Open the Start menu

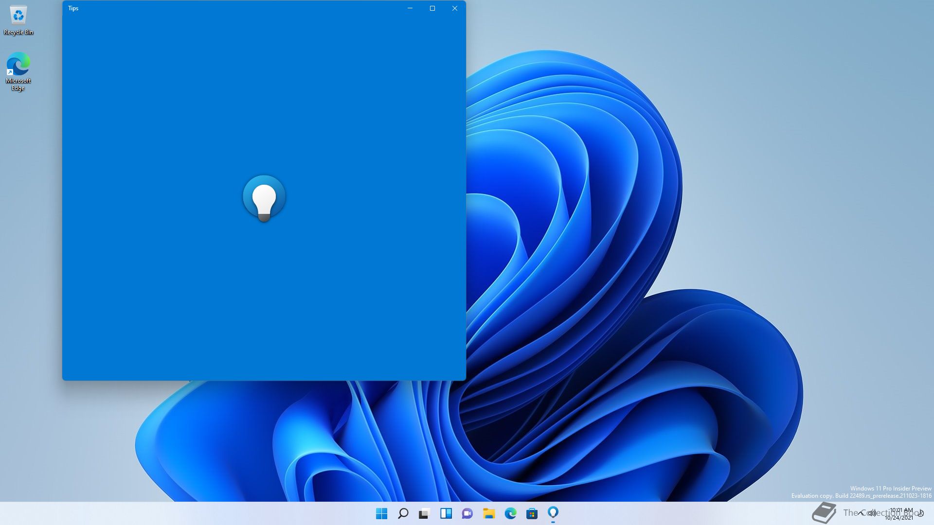point(381,513)
